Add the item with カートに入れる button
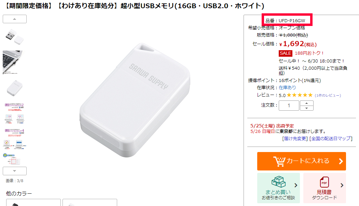 (x=302, y=161)
